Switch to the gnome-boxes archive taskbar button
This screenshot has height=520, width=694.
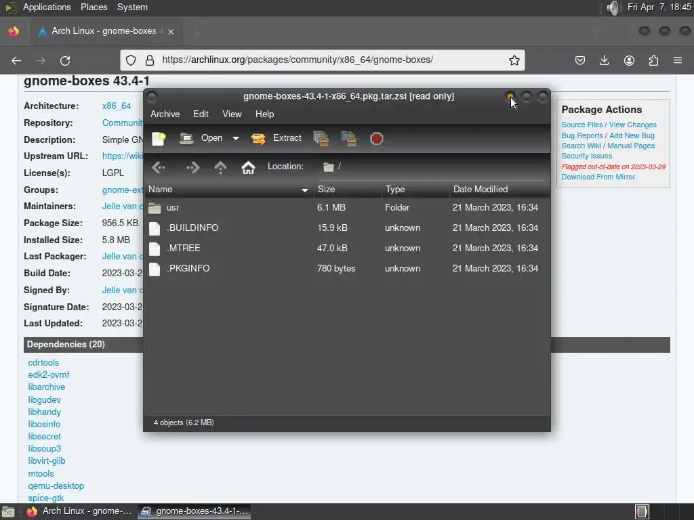click(195, 511)
